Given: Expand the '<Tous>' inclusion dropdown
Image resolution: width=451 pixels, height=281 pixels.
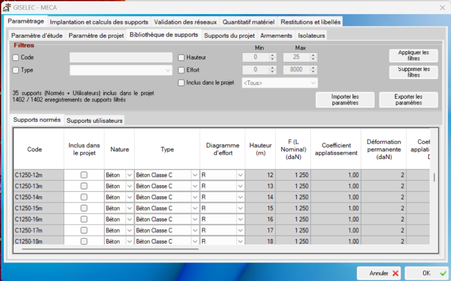Looking at the screenshot, I should (x=313, y=83).
